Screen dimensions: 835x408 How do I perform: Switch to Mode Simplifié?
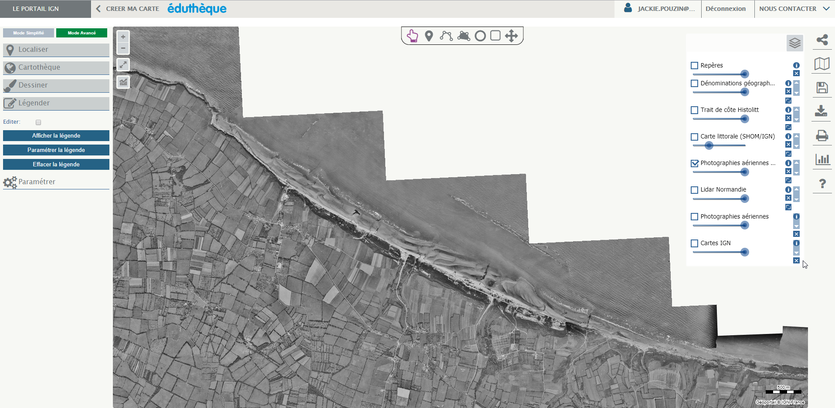[28, 33]
